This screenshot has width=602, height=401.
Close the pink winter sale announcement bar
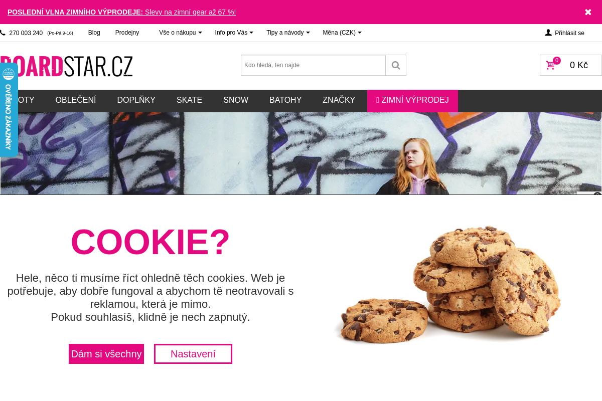[588, 12]
